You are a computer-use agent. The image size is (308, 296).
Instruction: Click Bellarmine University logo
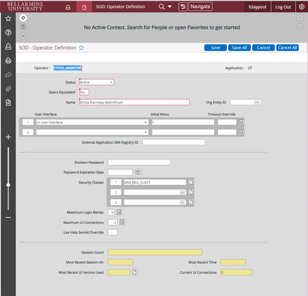pyautogui.click(x=25, y=6)
